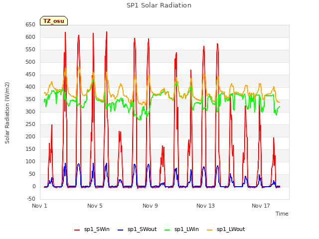Screen dimensions: 319x239
Task: Click the 400 y-axis tick label
Action: pos(30,87)
